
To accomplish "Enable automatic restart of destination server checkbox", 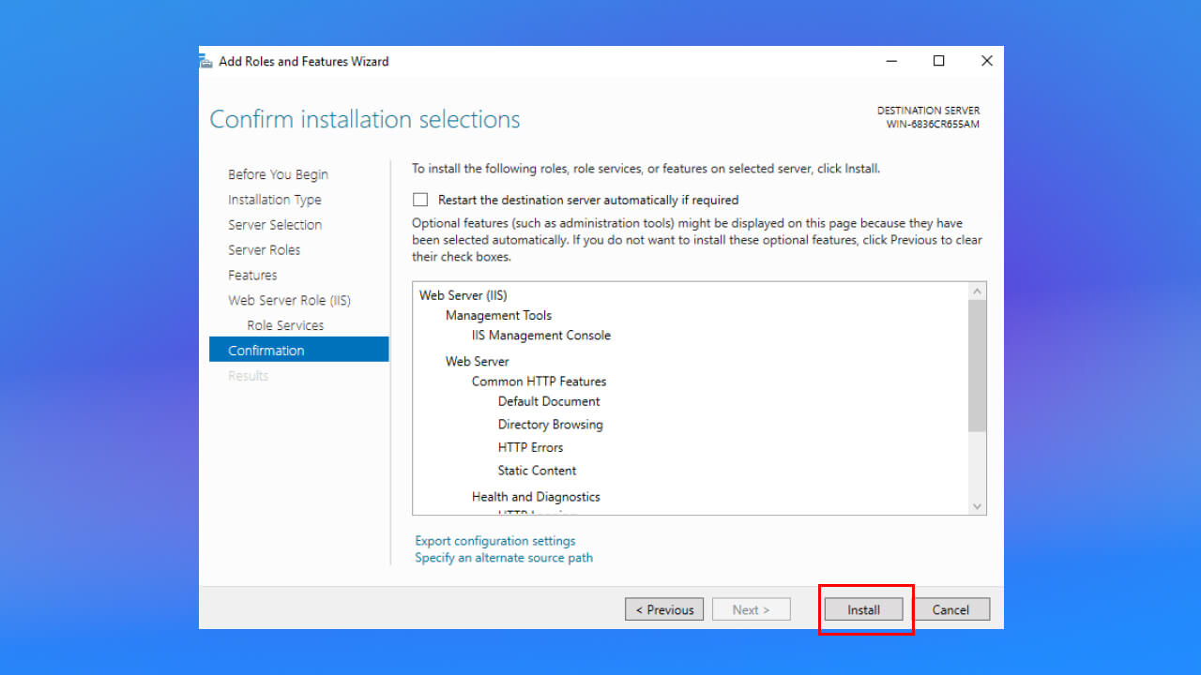I will 420,200.
